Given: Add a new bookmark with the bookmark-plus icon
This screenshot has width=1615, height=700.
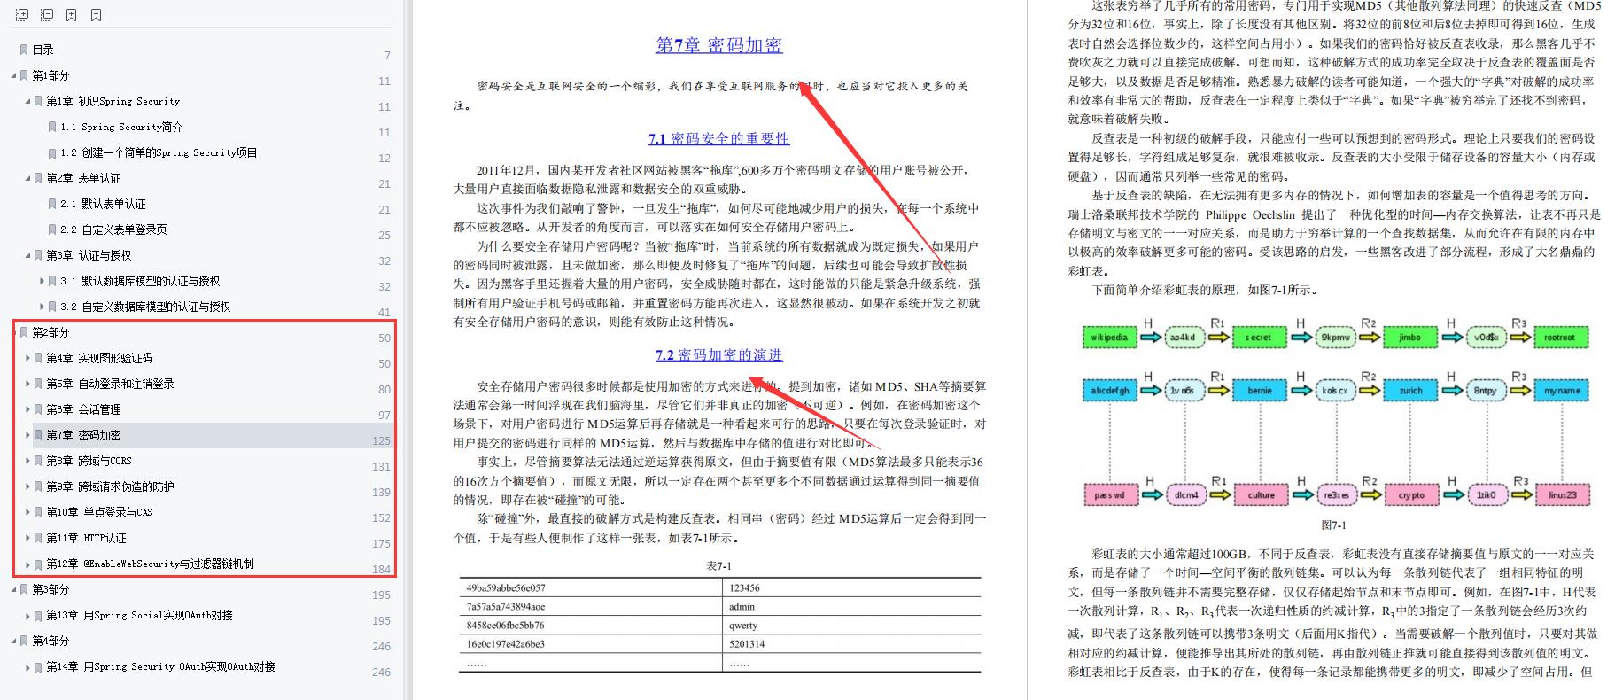Looking at the screenshot, I should click(x=71, y=15).
